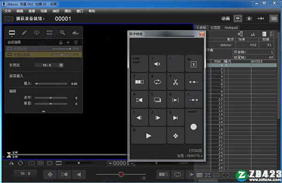
Task: Open the Cinematography camera workspace icon
Action: [x=249, y=19]
